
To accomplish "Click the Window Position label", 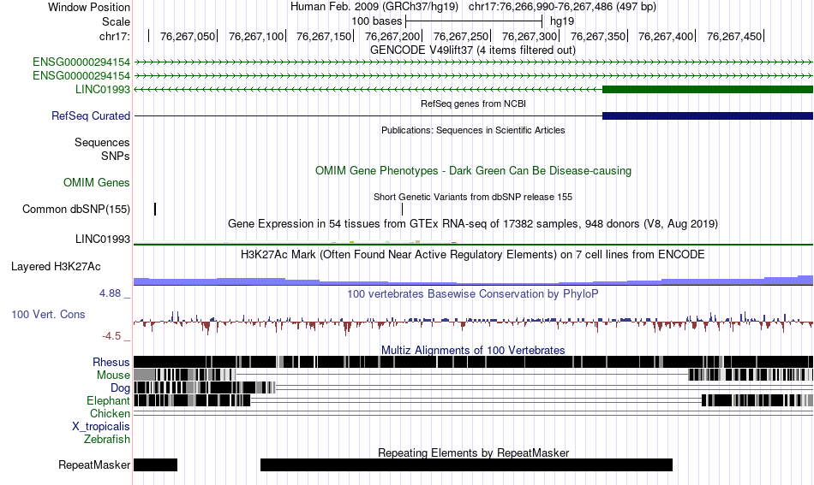I will 89,7.
